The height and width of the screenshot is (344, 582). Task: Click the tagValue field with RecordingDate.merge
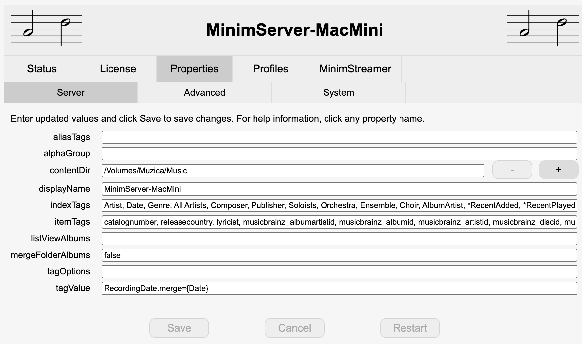(x=339, y=288)
